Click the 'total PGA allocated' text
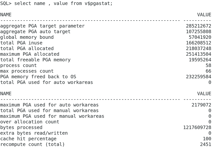214x147 pixels. [x=27, y=48]
